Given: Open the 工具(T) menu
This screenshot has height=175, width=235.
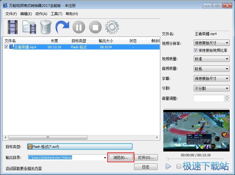Looking at the screenshot, I should (x=56, y=14).
